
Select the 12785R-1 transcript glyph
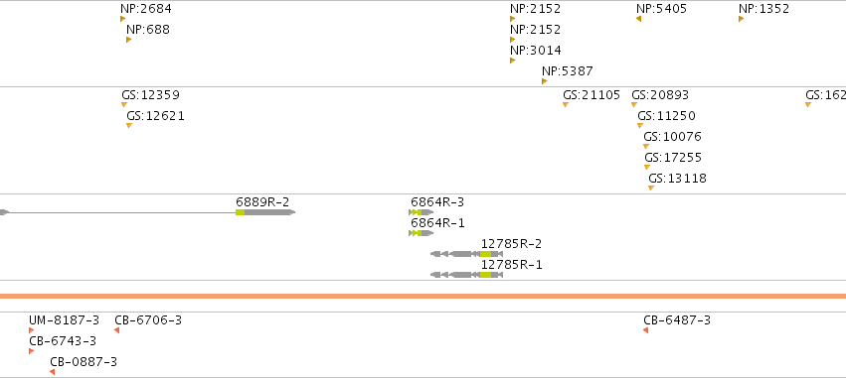pos(466,275)
